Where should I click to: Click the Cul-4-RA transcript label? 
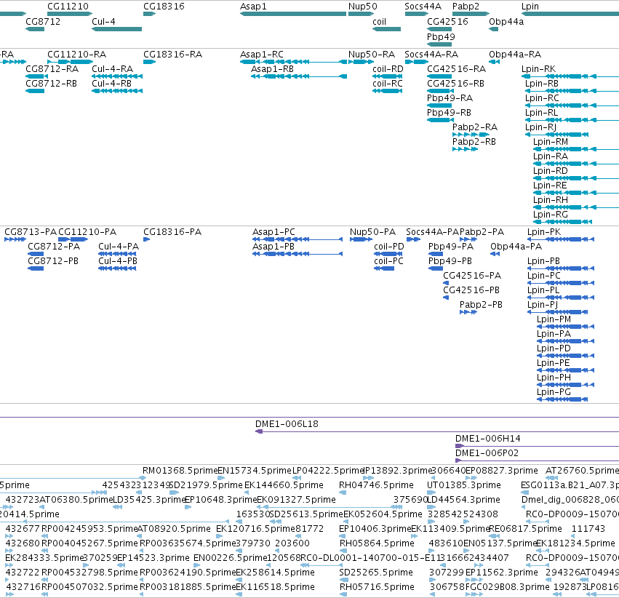coord(113,68)
